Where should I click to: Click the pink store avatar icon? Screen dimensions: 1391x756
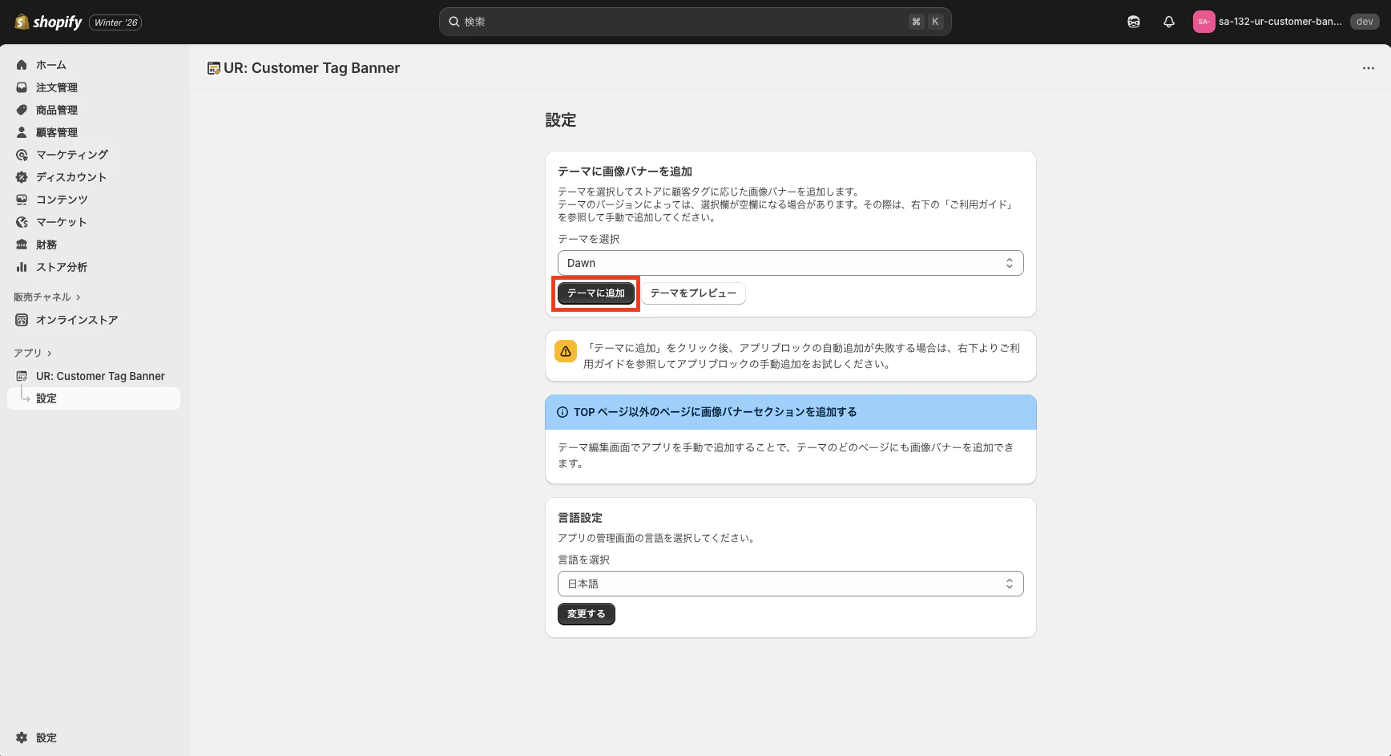(1204, 22)
